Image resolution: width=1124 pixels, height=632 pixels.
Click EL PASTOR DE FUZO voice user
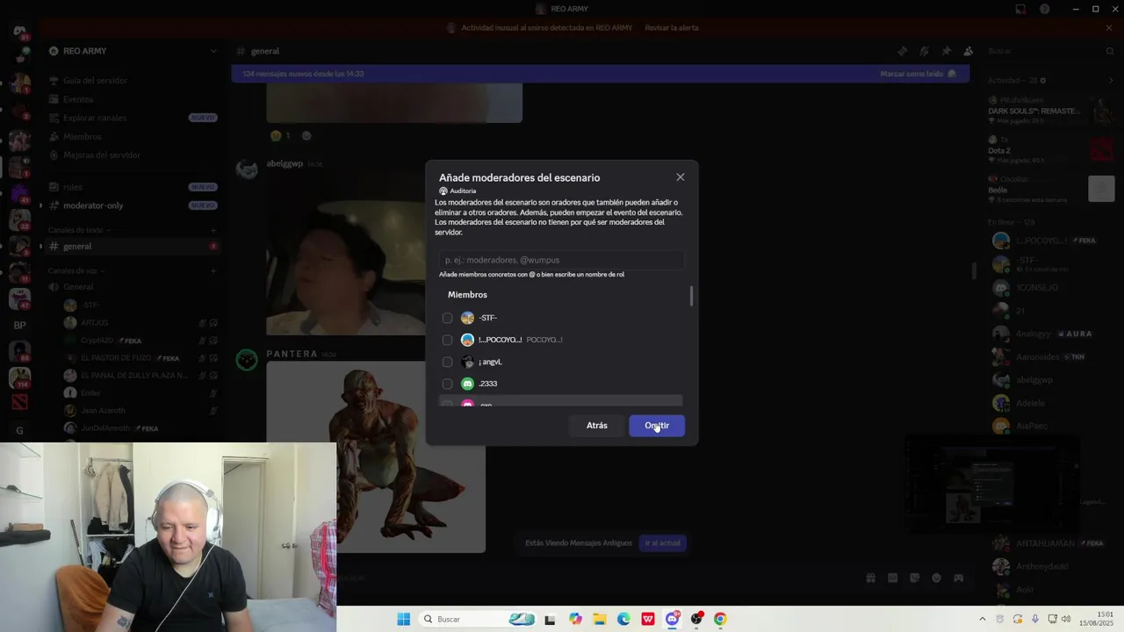(116, 358)
